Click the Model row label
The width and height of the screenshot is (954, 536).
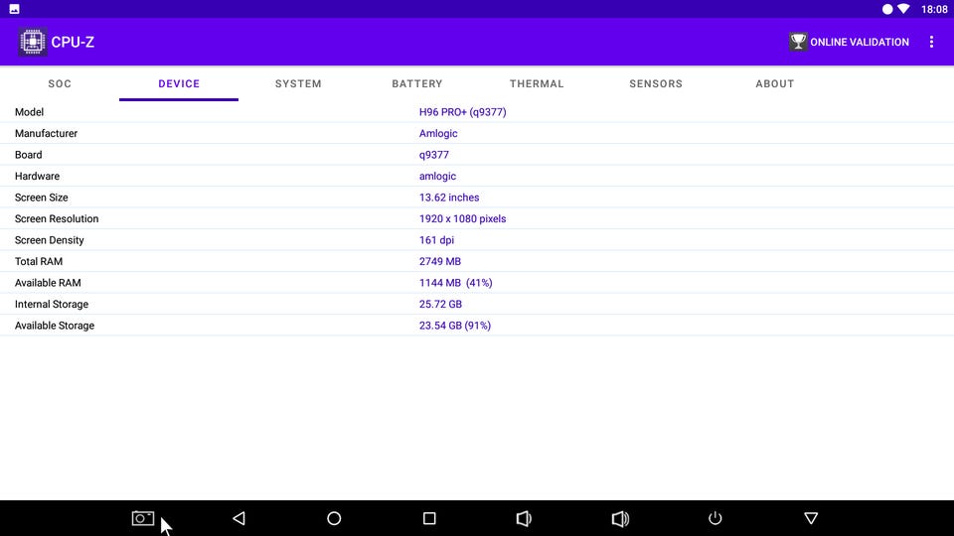pos(29,112)
